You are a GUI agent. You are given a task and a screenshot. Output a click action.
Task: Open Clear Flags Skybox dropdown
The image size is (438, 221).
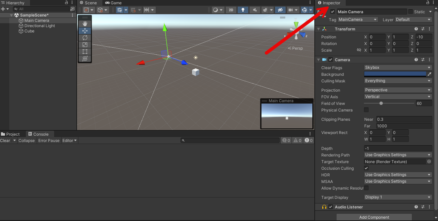coord(398,67)
